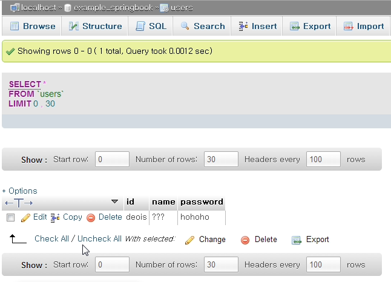Click Uncheck All link
Viewport: 391px width, 282px height.
pos(99,238)
